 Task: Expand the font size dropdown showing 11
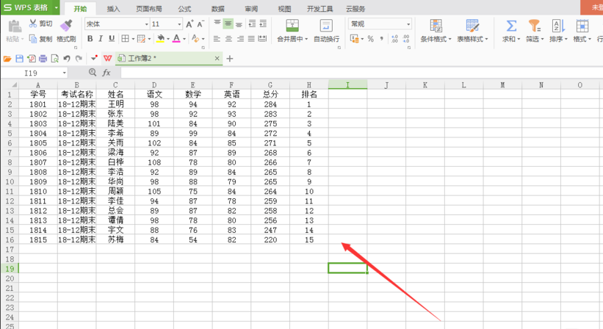click(x=178, y=24)
